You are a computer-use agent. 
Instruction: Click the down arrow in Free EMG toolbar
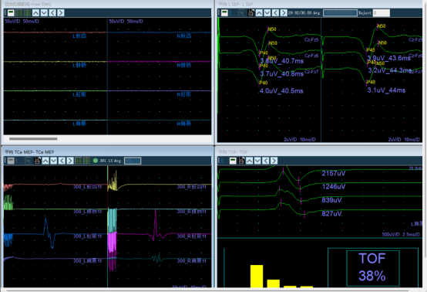(44, 12)
